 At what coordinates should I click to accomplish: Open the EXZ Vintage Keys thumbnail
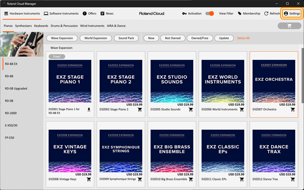(x=70, y=151)
